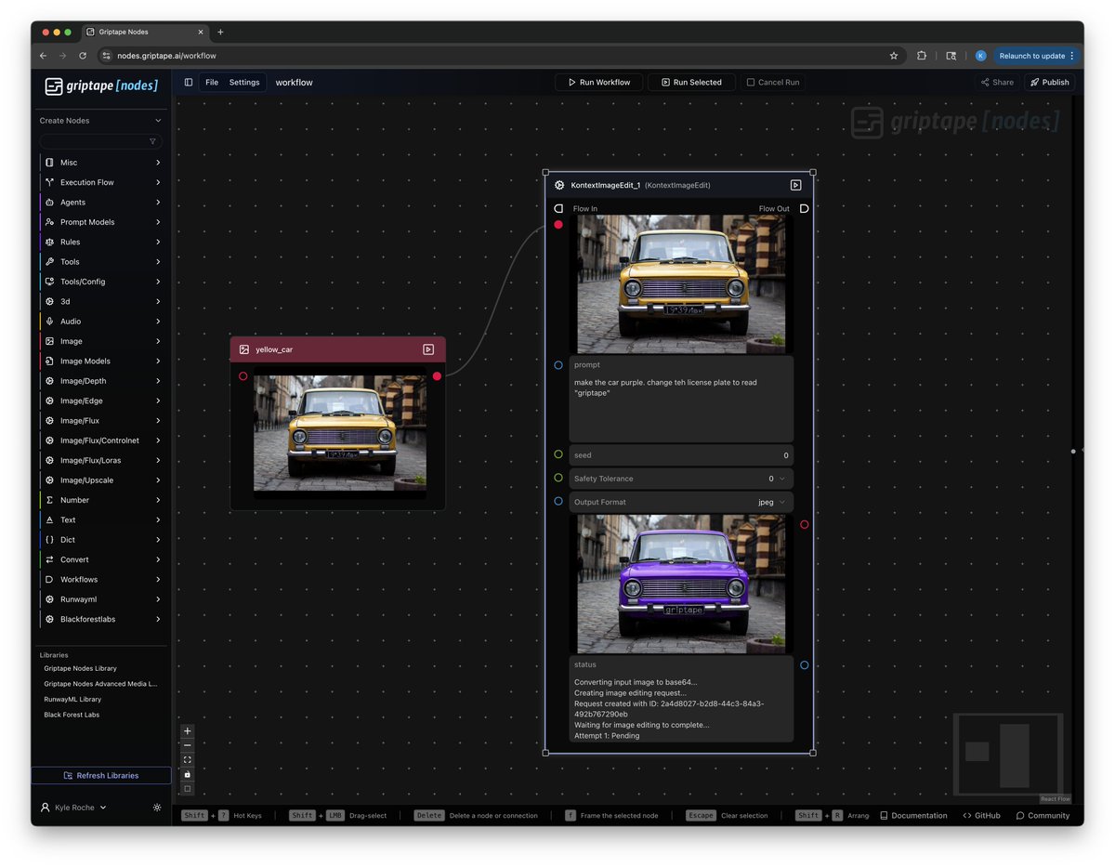Expand the Runwayml category

click(102, 599)
